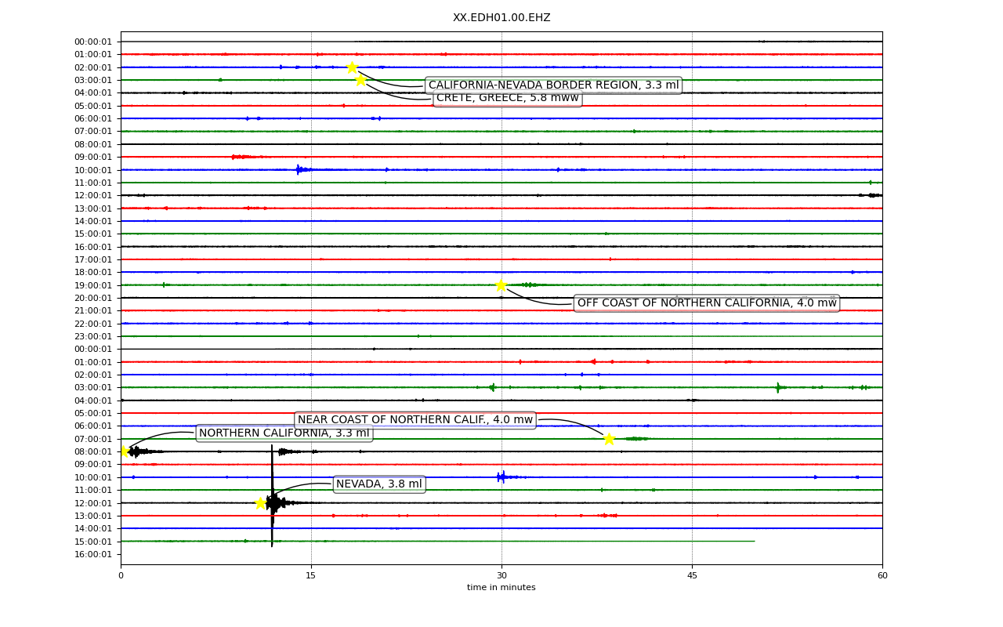Click the 45 tick on the x-axis
Image resolution: width=1003 pixels, height=627 pixels.
[692, 576]
